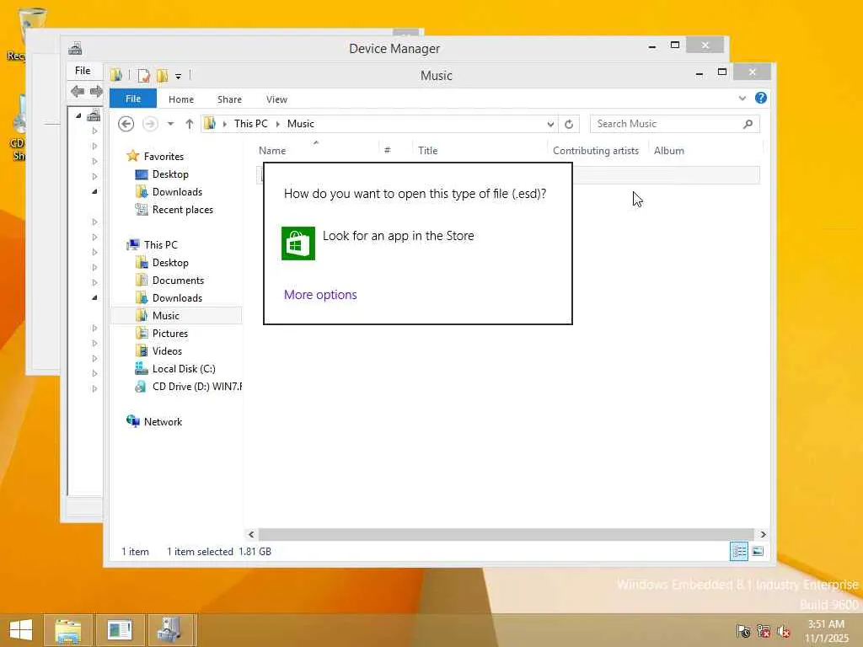Click Music in the address bar path

tap(301, 124)
